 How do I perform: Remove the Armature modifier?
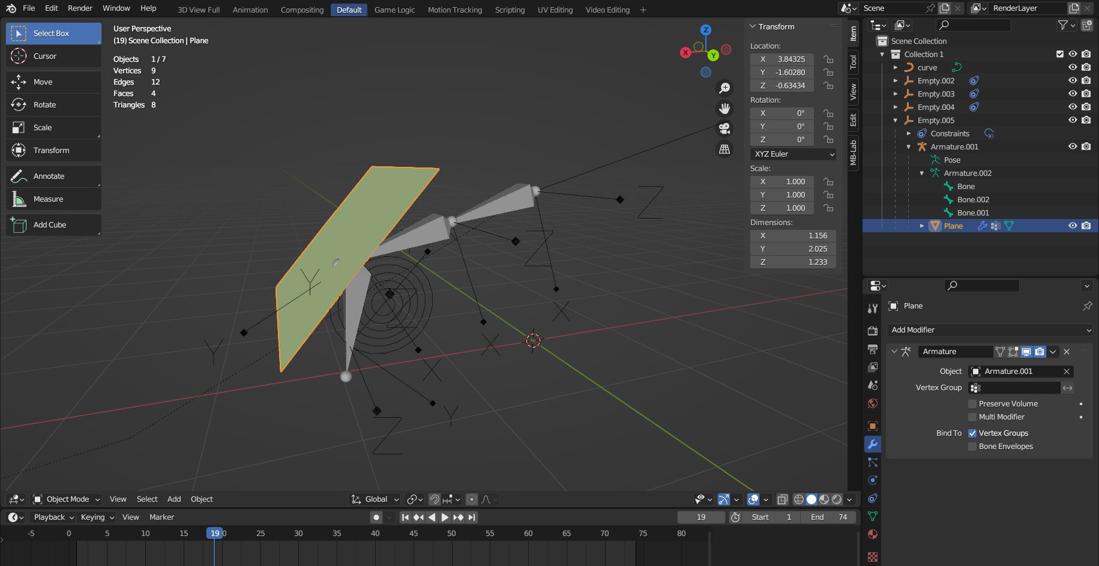pos(1067,352)
